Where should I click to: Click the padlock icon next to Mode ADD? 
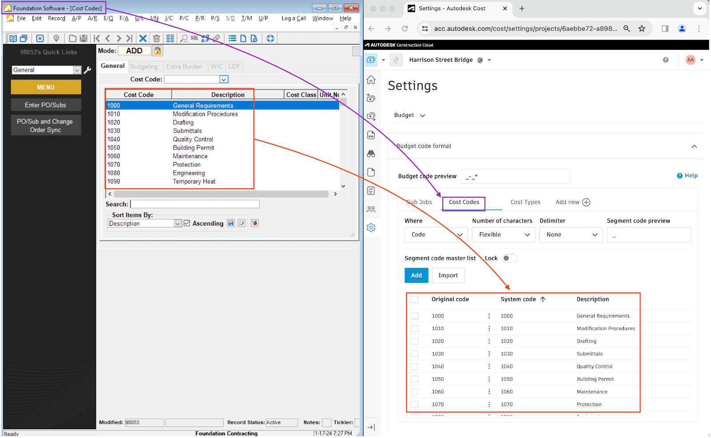coord(157,51)
